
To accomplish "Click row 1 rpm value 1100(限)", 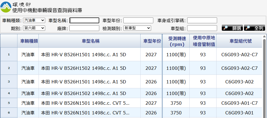I will [176, 55].
